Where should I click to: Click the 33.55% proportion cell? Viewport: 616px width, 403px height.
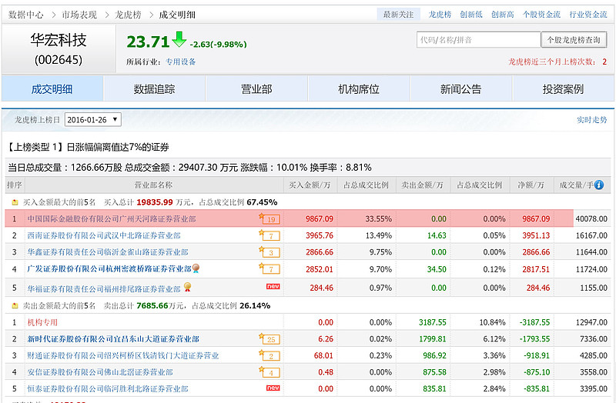tap(379, 219)
